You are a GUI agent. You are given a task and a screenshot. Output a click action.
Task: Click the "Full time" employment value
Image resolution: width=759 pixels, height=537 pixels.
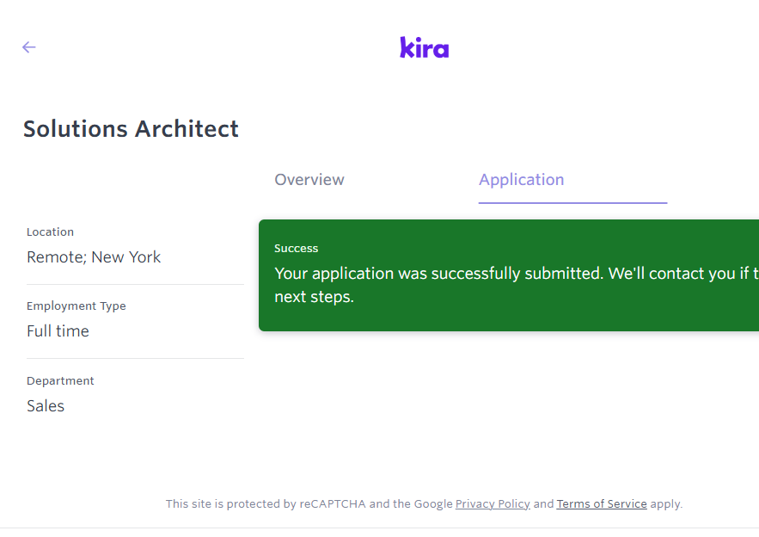pos(58,331)
